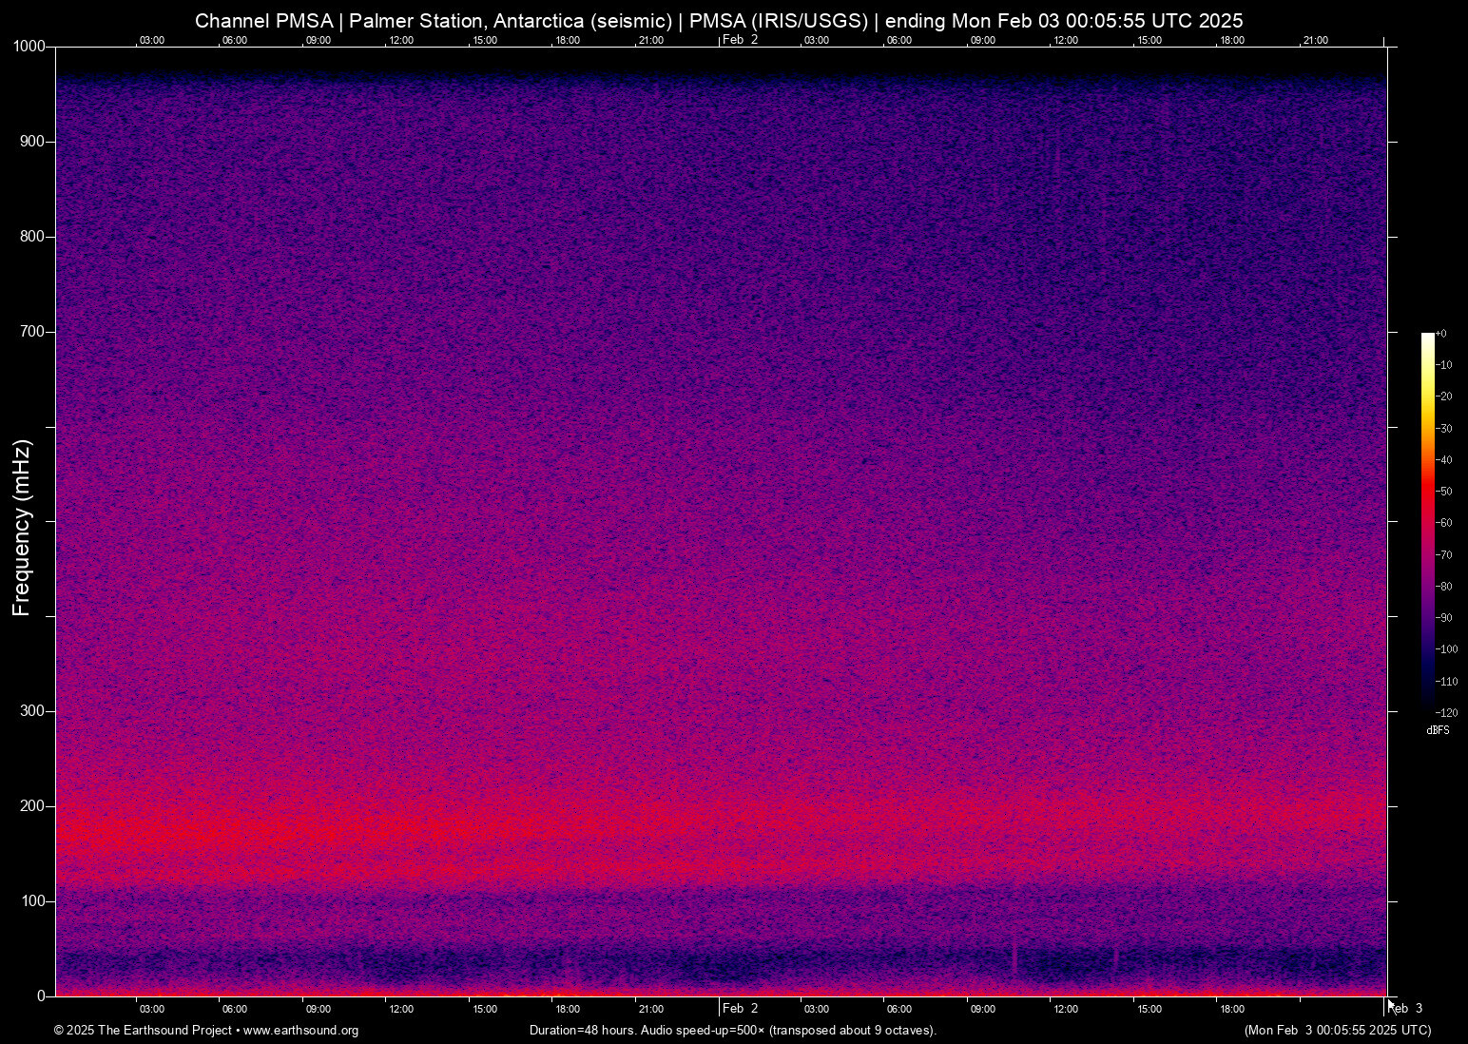Click the 200 label on the frequency axis
Screen dimensions: 1468x1044
click(33, 806)
